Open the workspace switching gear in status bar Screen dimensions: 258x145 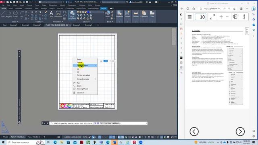click(x=140, y=137)
